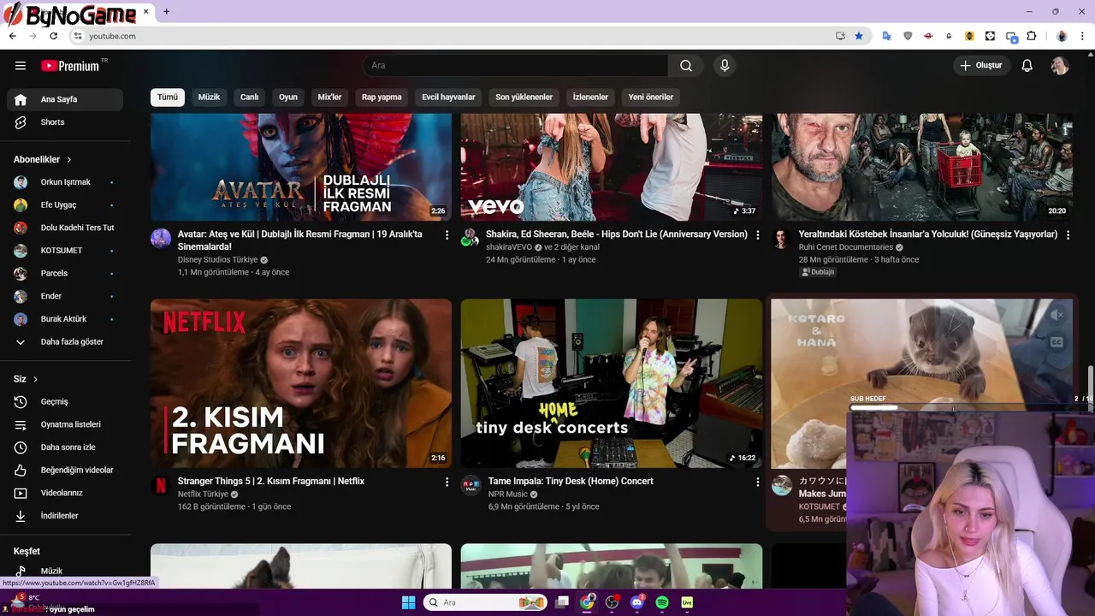The image size is (1095, 616).
Task: Open options for Stranger Things 5 video
Action: coord(447,482)
